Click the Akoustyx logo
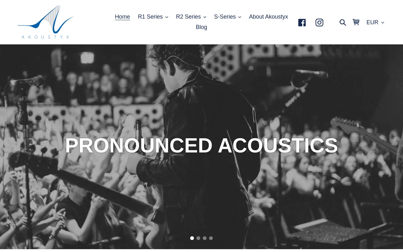This screenshot has width=403, height=252. (46, 22)
